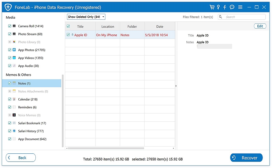Select Safari History (777) category
The width and height of the screenshot is (272, 168).
(31, 131)
